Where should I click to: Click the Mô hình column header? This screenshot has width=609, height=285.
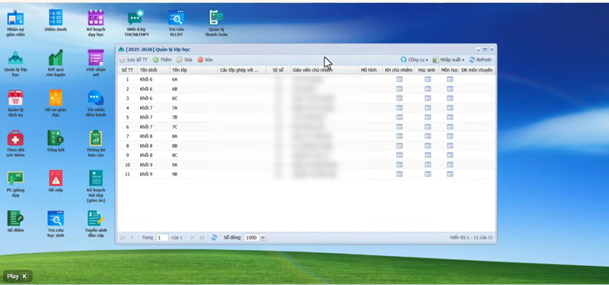(370, 70)
